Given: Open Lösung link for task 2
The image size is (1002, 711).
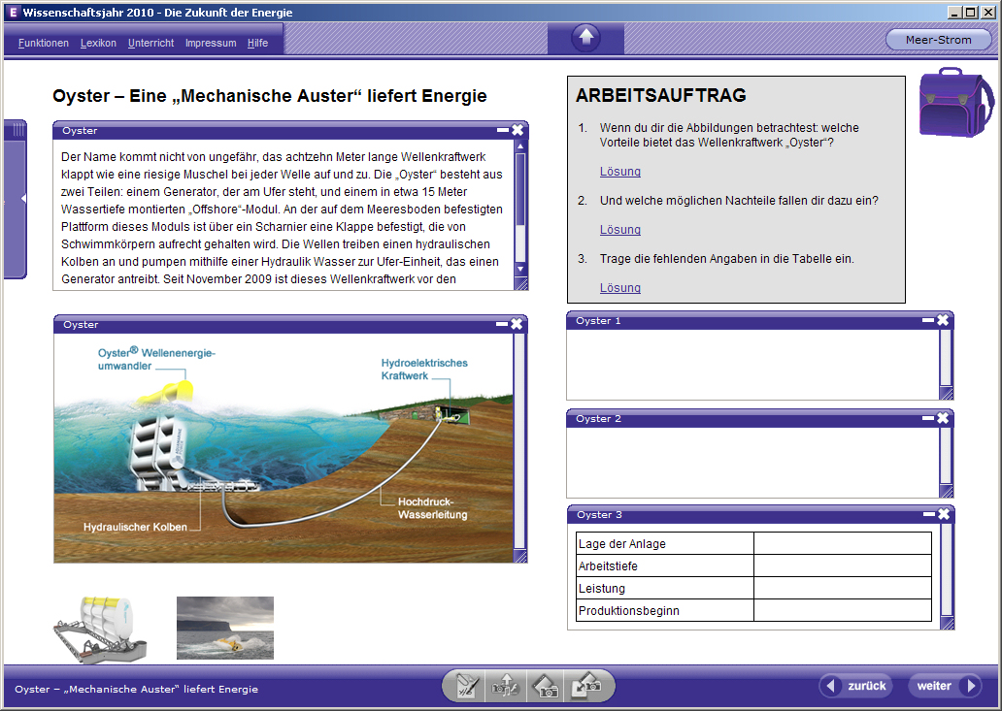Looking at the screenshot, I should tap(619, 229).
